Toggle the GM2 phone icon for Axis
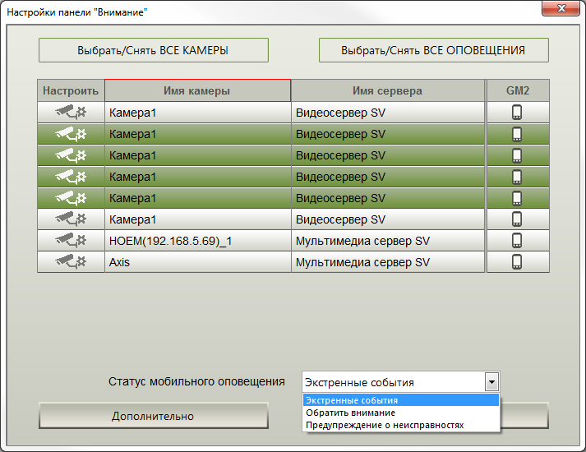The width and height of the screenshot is (586, 452). (x=517, y=262)
